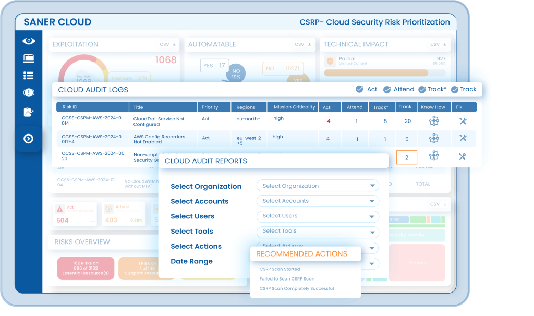Viewport: 534px width, 316px height.
Task: Click the Failed to Scan CSRP Scan entry
Action: point(287,279)
